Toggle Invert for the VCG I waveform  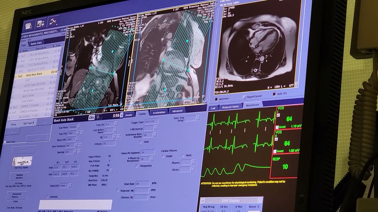coord(277,127)
